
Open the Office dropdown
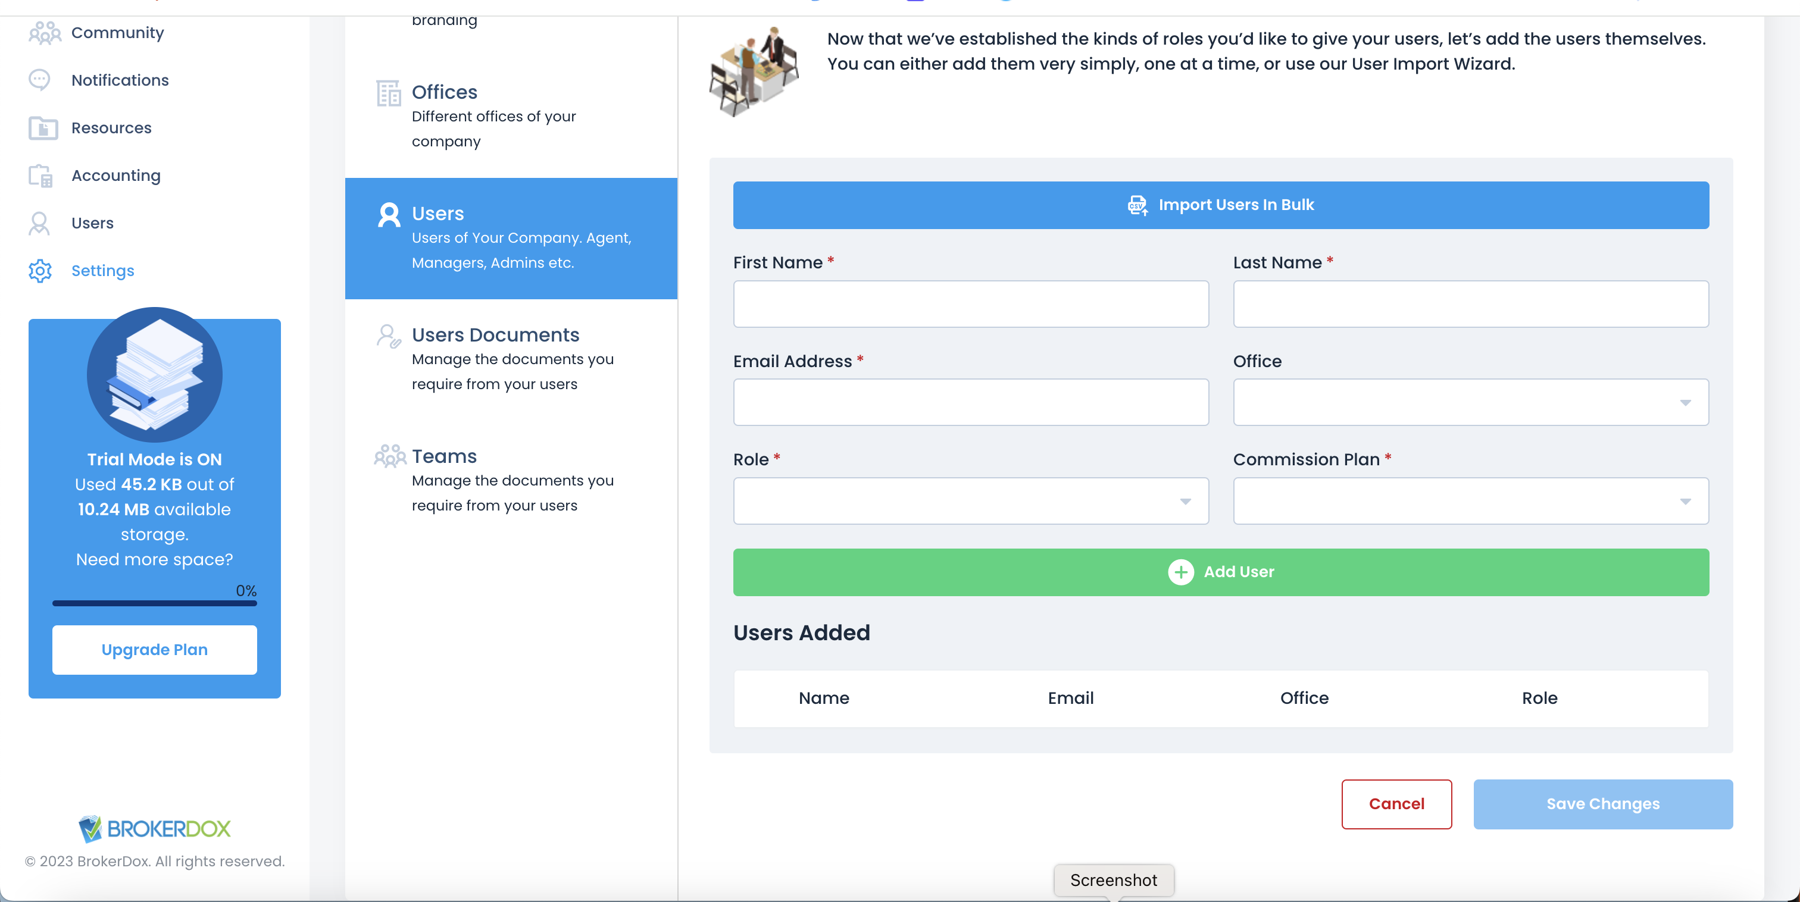1470,402
